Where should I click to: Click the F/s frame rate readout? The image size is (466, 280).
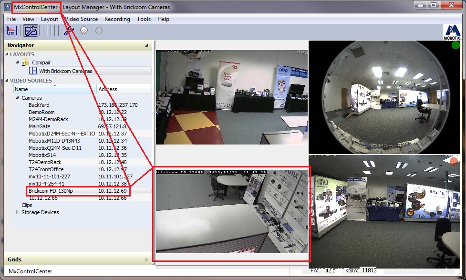pos(323,270)
